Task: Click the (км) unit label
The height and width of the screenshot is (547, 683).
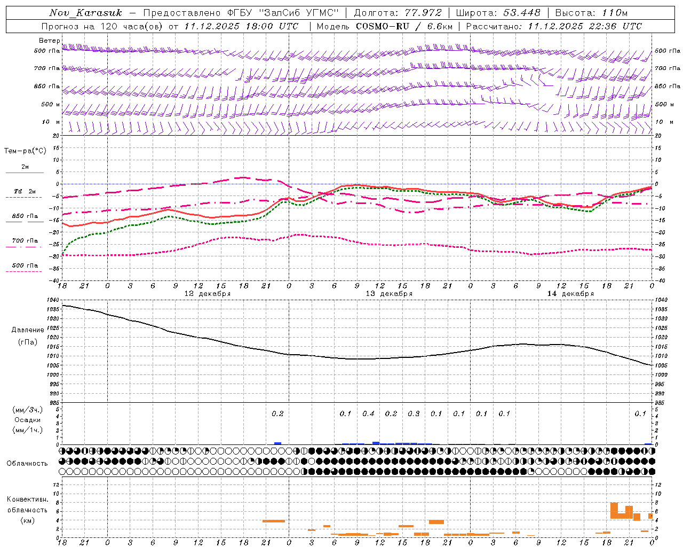Action: pos(28,520)
